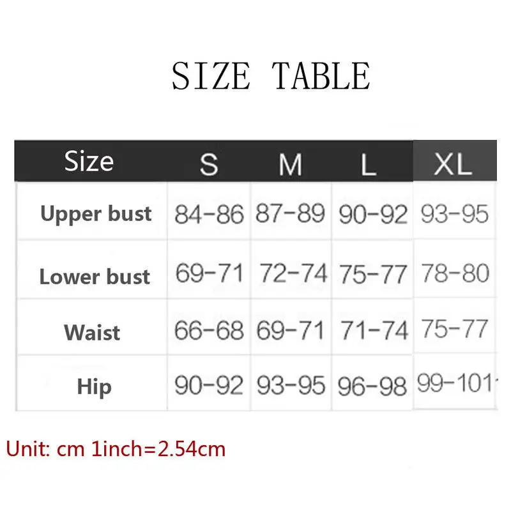Click the Waist row label
This screenshot has height=511, width=511.
[x=92, y=332]
